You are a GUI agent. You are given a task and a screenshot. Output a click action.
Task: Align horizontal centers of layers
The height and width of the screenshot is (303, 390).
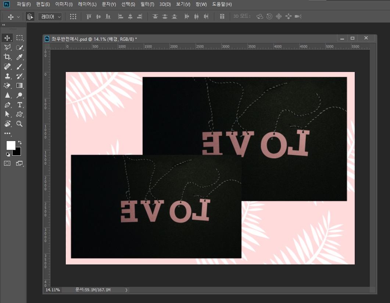(130, 17)
